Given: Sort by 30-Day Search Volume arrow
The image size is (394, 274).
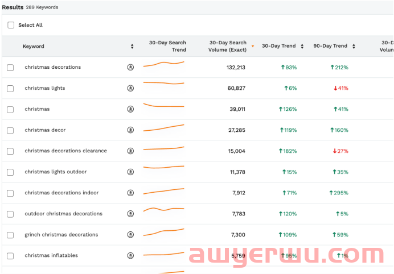Looking at the screenshot, I should pos(253,46).
